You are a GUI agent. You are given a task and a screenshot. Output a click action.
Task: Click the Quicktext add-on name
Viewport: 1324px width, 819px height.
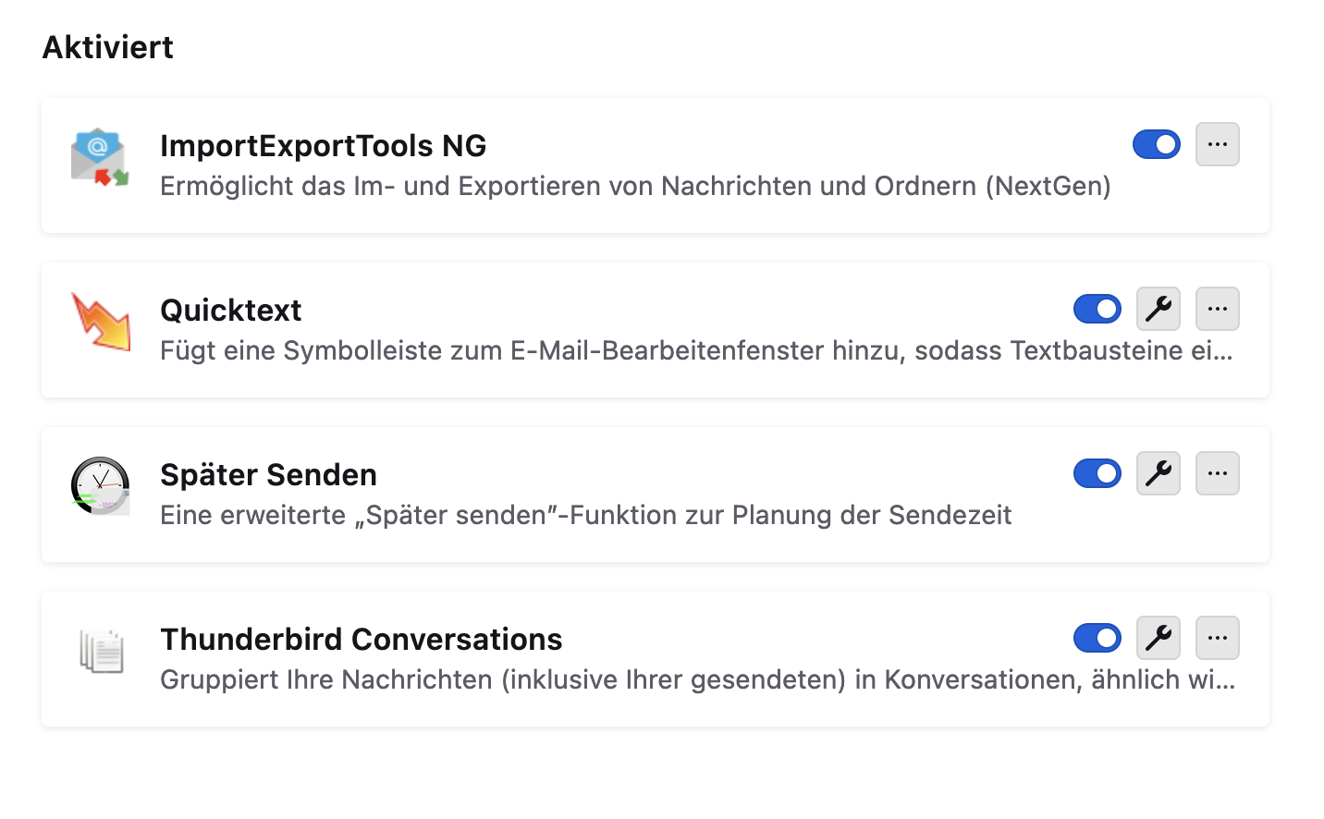230,311
